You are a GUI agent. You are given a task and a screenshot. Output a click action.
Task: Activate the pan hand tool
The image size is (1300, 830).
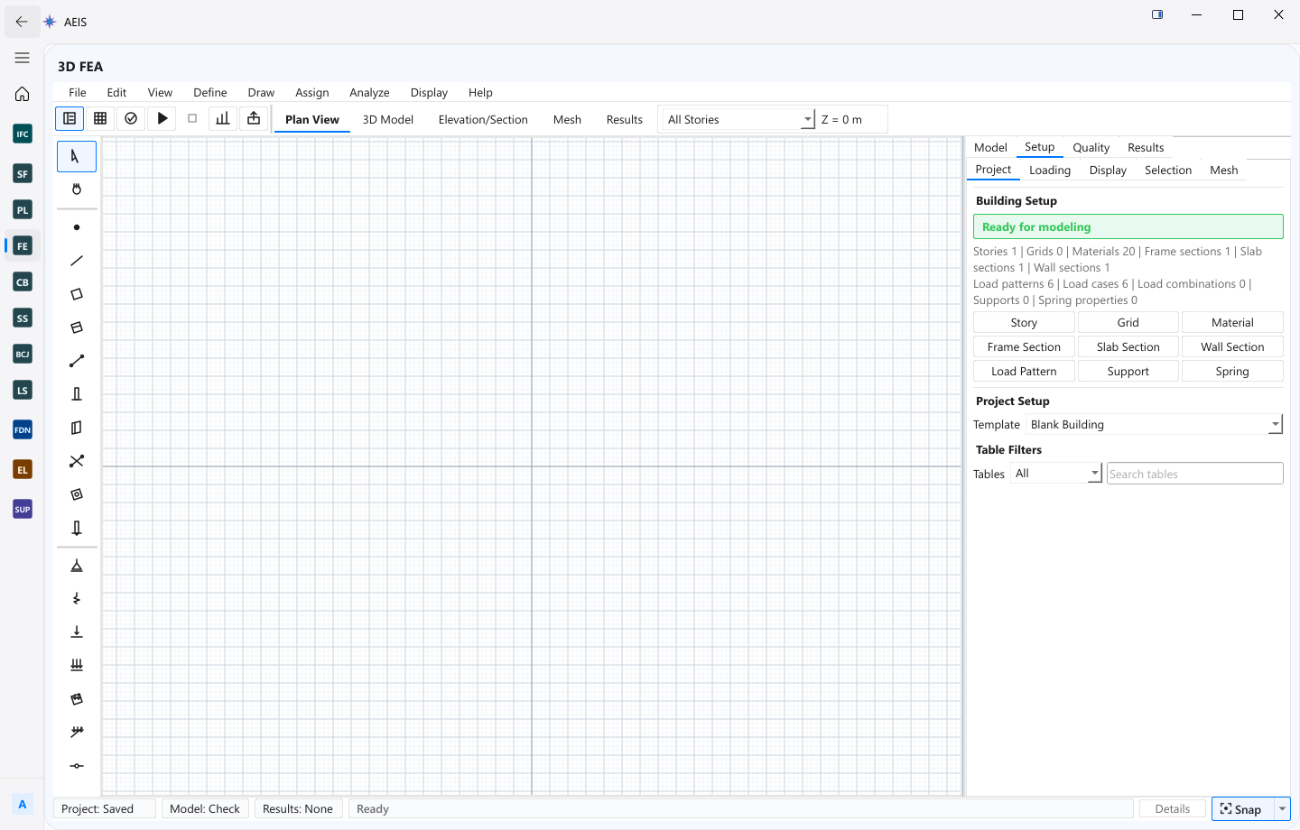pos(77,189)
